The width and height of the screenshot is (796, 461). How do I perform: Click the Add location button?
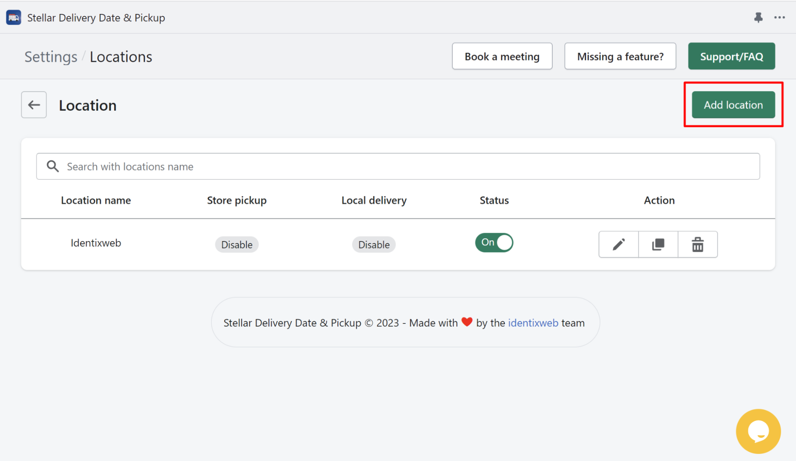[733, 104]
